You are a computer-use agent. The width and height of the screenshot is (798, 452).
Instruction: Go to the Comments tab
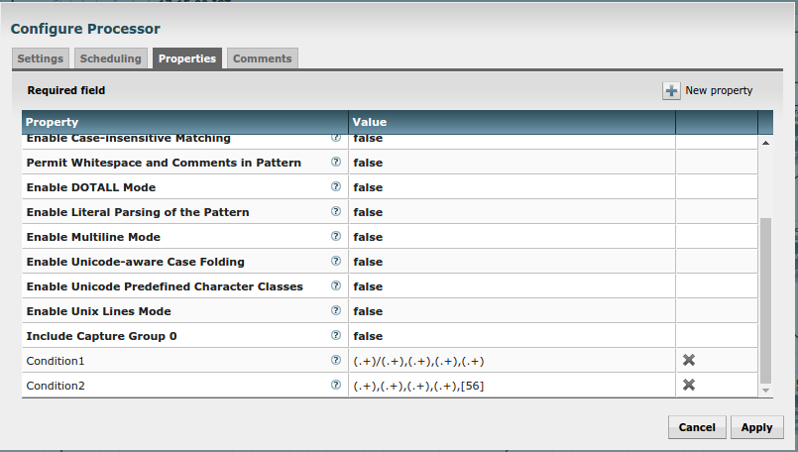[x=262, y=58]
